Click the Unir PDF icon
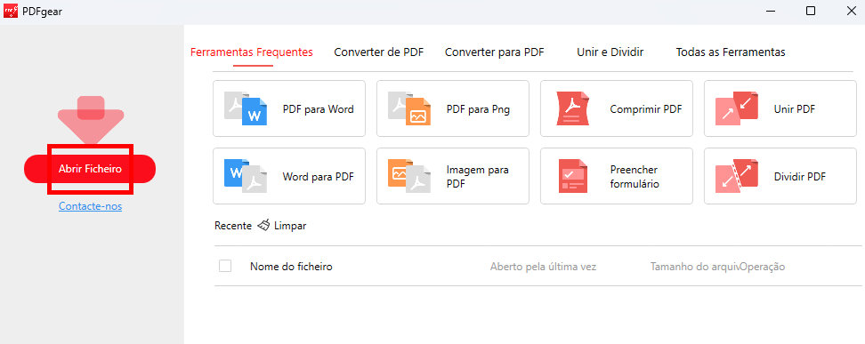The width and height of the screenshot is (865, 344). [737, 108]
